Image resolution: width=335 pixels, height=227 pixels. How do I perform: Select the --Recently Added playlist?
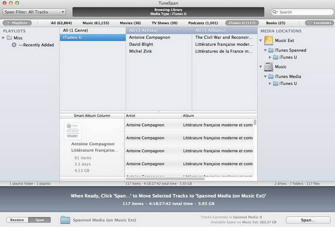(x=36, y=45)
